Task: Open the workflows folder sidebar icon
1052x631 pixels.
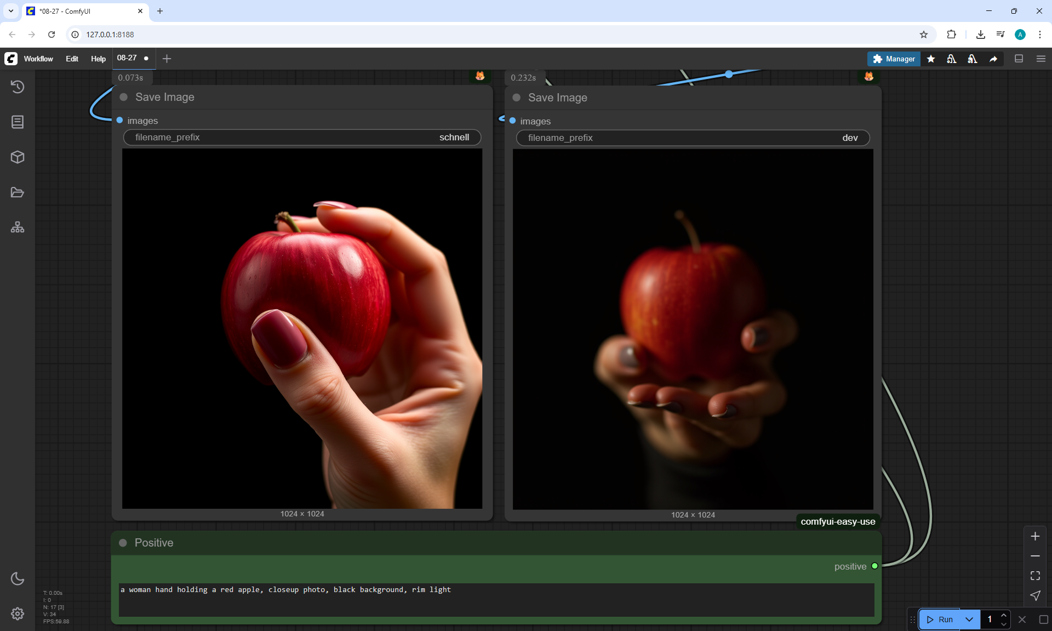Action: point(18,192)
